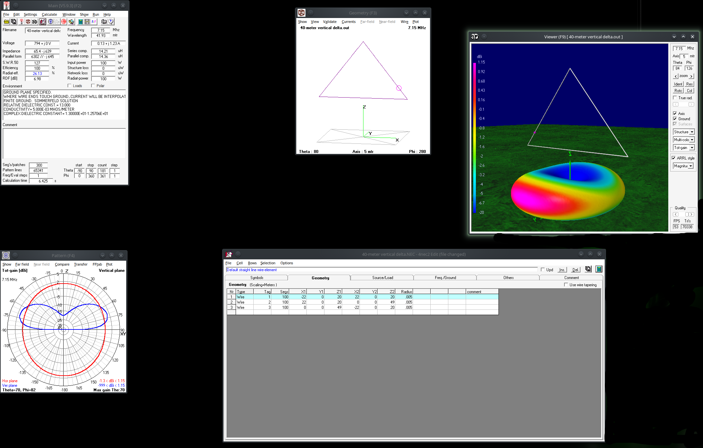Click the Geometry window cube title icon

[x=301, y=13]
